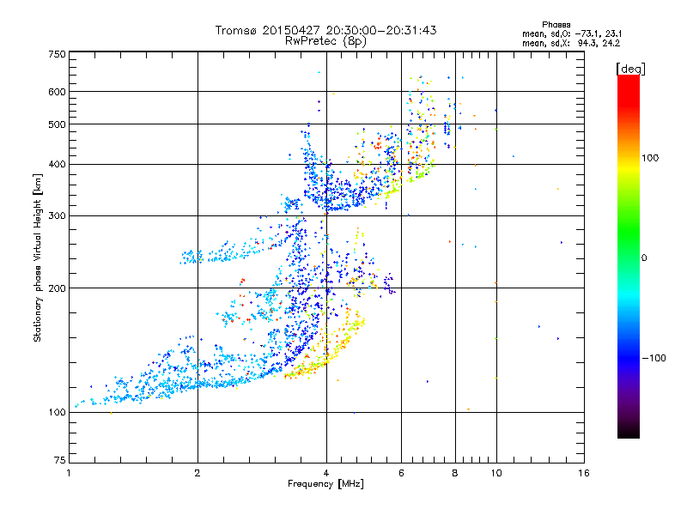Click the '300' y-axis tick label
The height and width of the screenshot is (515, 687).
[x=58, y=215]
